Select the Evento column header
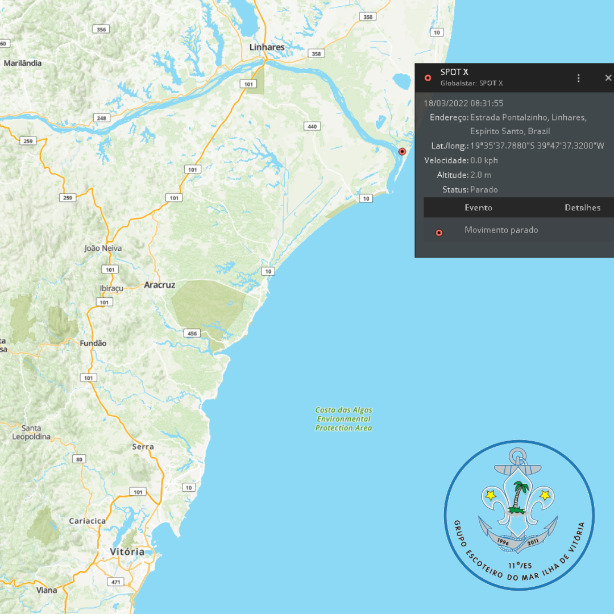Viewport: 614px width, 614px height. (478, 208)
